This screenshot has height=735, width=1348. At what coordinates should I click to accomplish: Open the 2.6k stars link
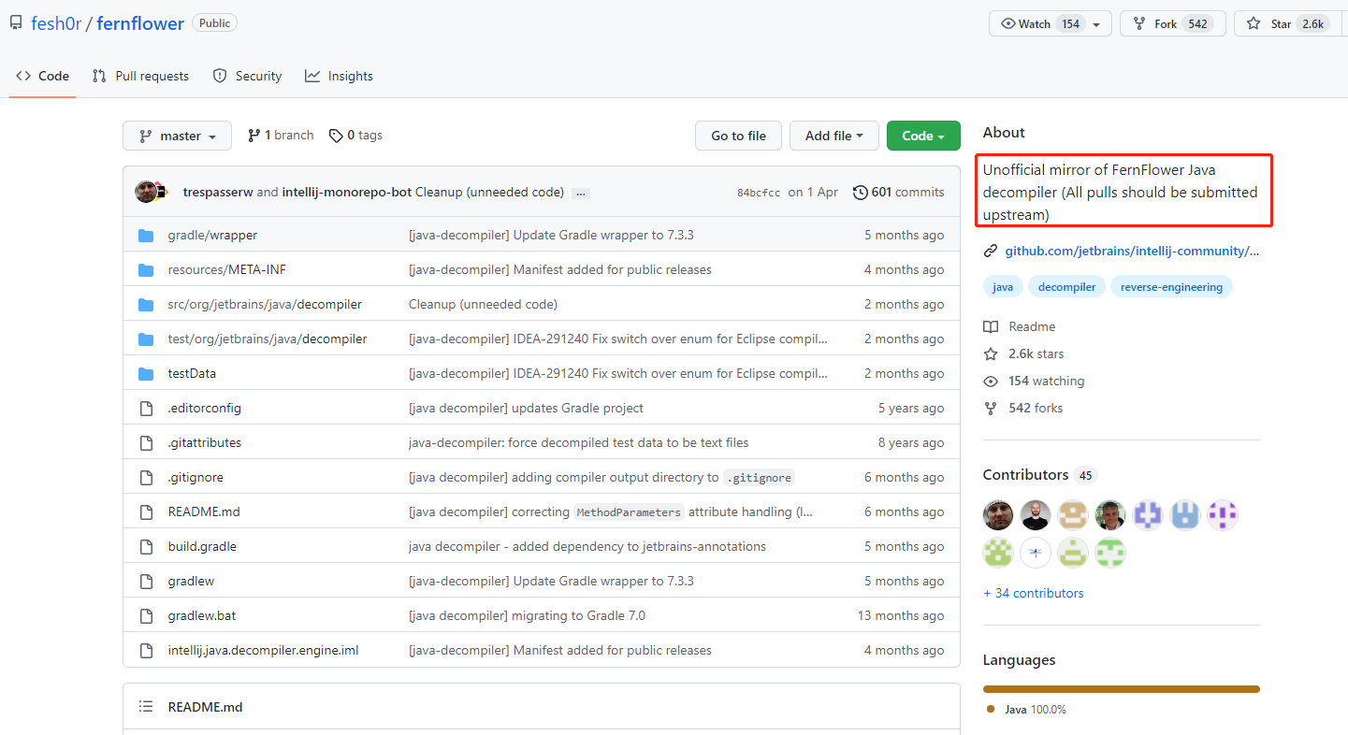coord(1023,353)
